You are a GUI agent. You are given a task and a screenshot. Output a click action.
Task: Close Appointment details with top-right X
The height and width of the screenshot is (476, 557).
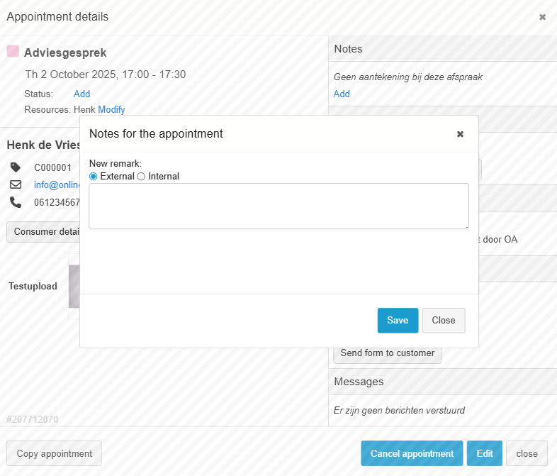click(x=542, y=17)
